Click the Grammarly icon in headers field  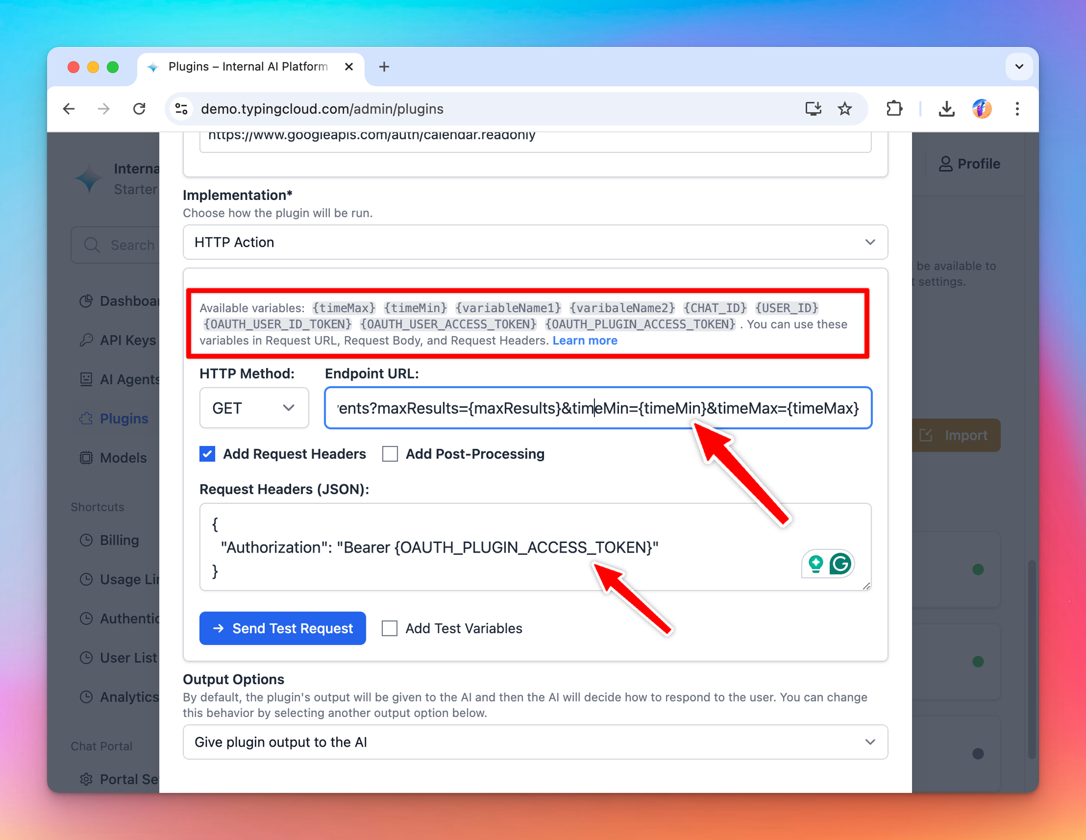click(840, 564)
